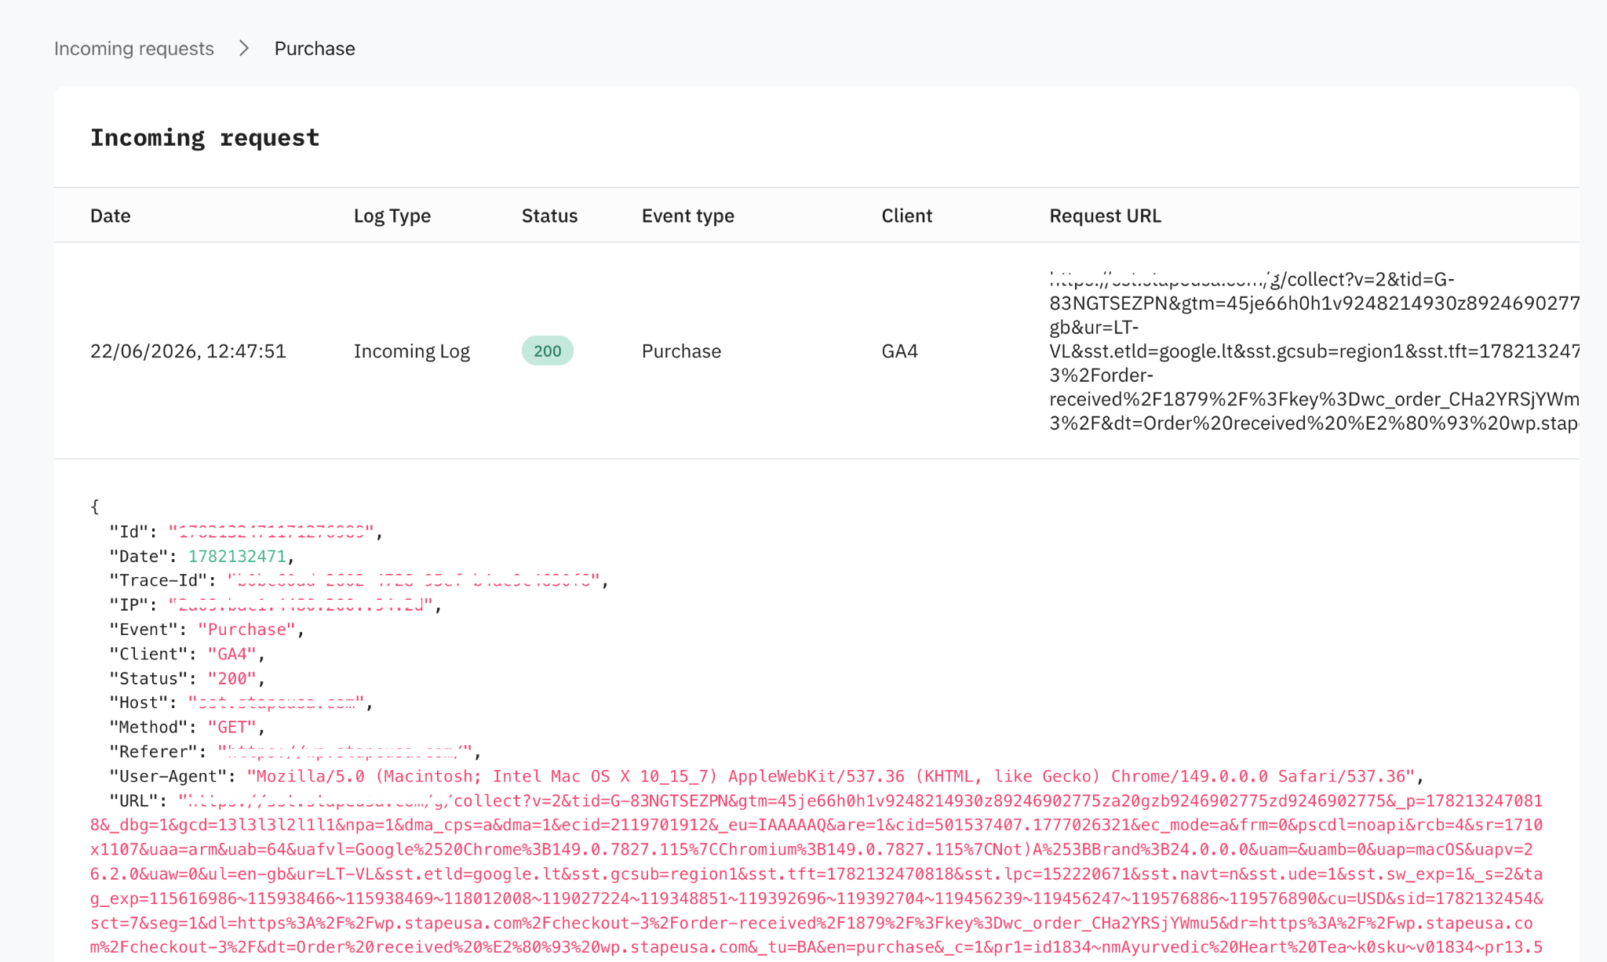Click the Request URL column header
1607x962 pixels.
pyautogui.click(x=1106, y=216)
